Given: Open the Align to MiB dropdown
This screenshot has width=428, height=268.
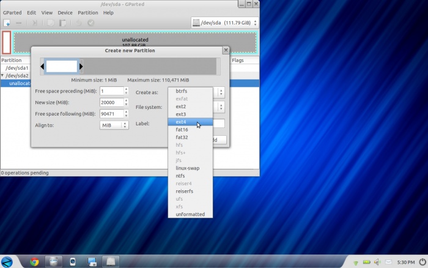Looking at the screenshot, I should pos(114,125).
